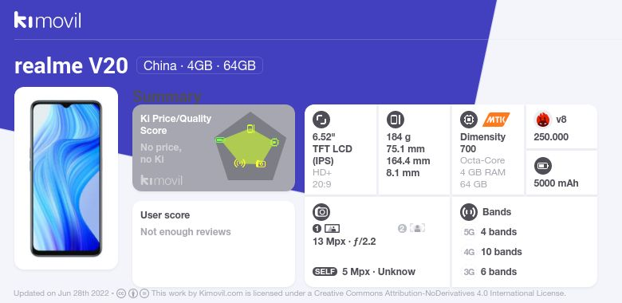Image resolution: width=622 pixels, height=303 pixels.
Task: Click the Kimovil logo at top
Action: point(48,20)
